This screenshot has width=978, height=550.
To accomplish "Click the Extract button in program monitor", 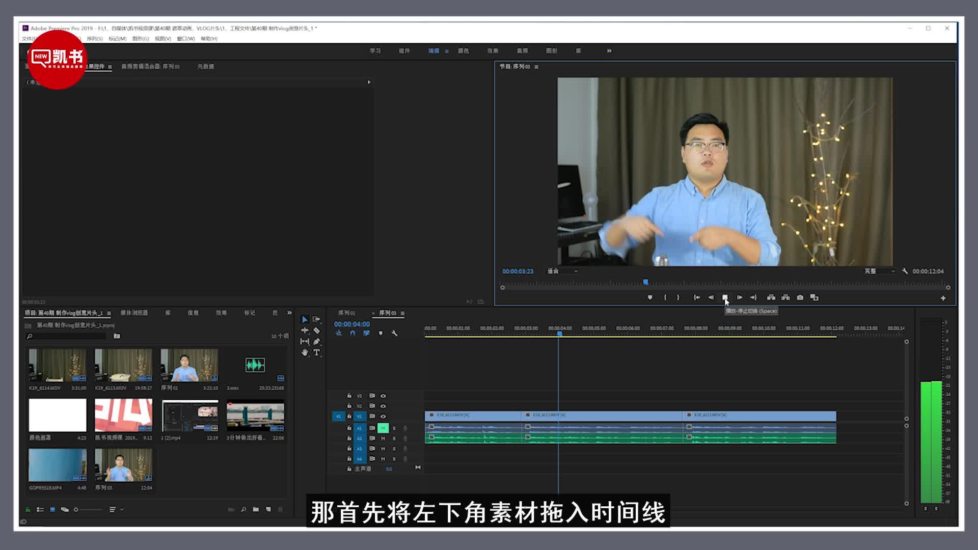I will point(785,297).
